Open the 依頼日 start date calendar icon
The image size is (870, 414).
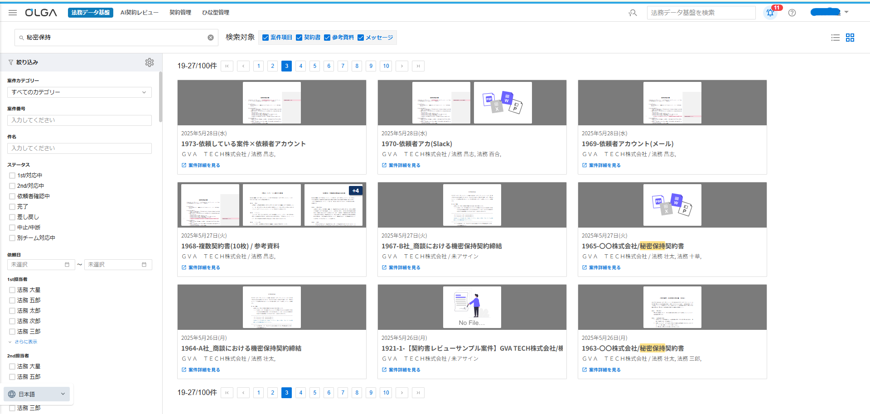67,265
